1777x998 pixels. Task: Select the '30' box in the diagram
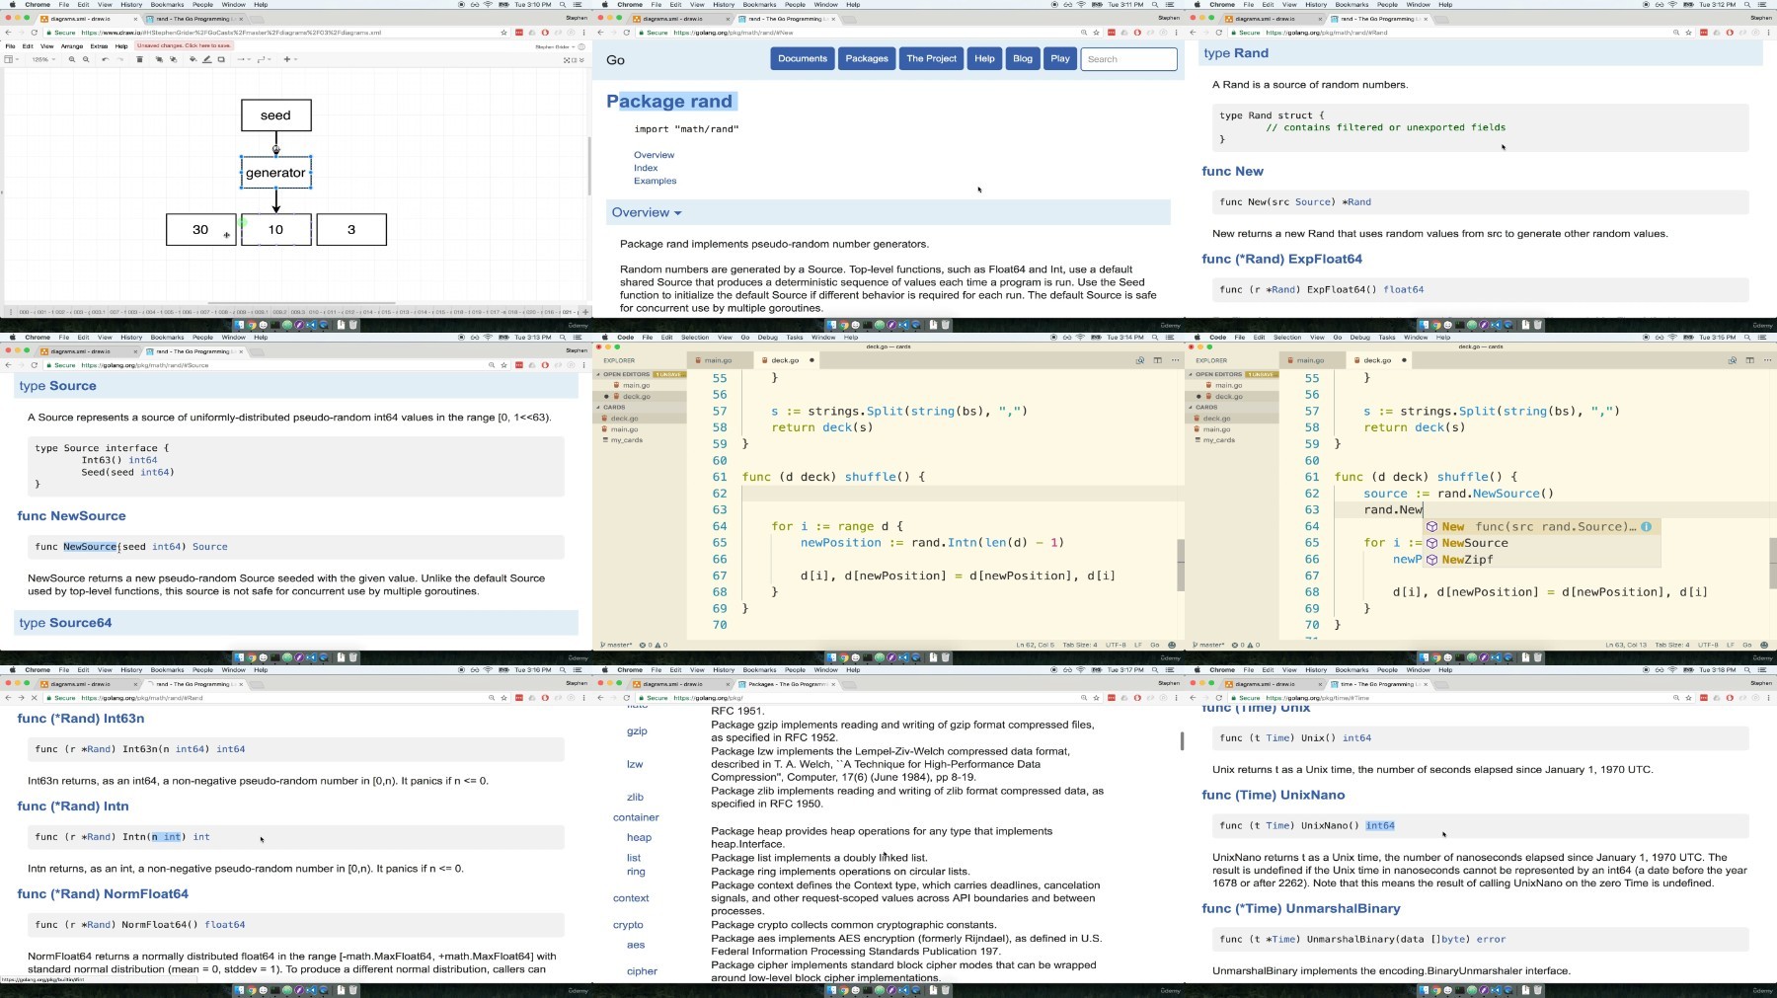200,230
